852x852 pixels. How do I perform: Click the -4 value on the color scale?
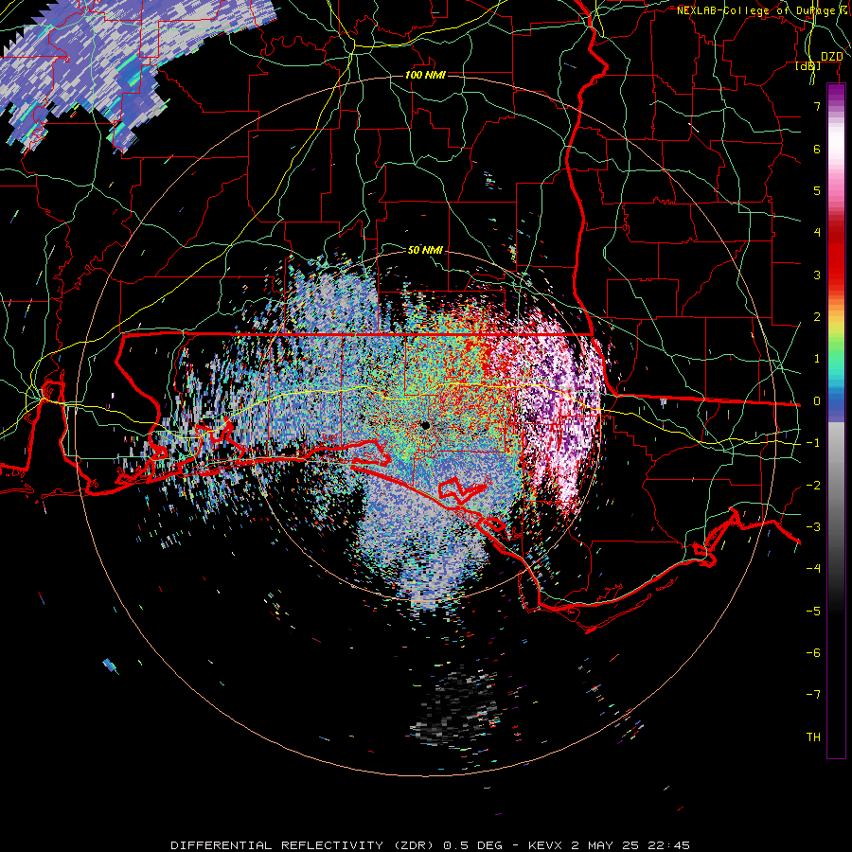(813, 569)
